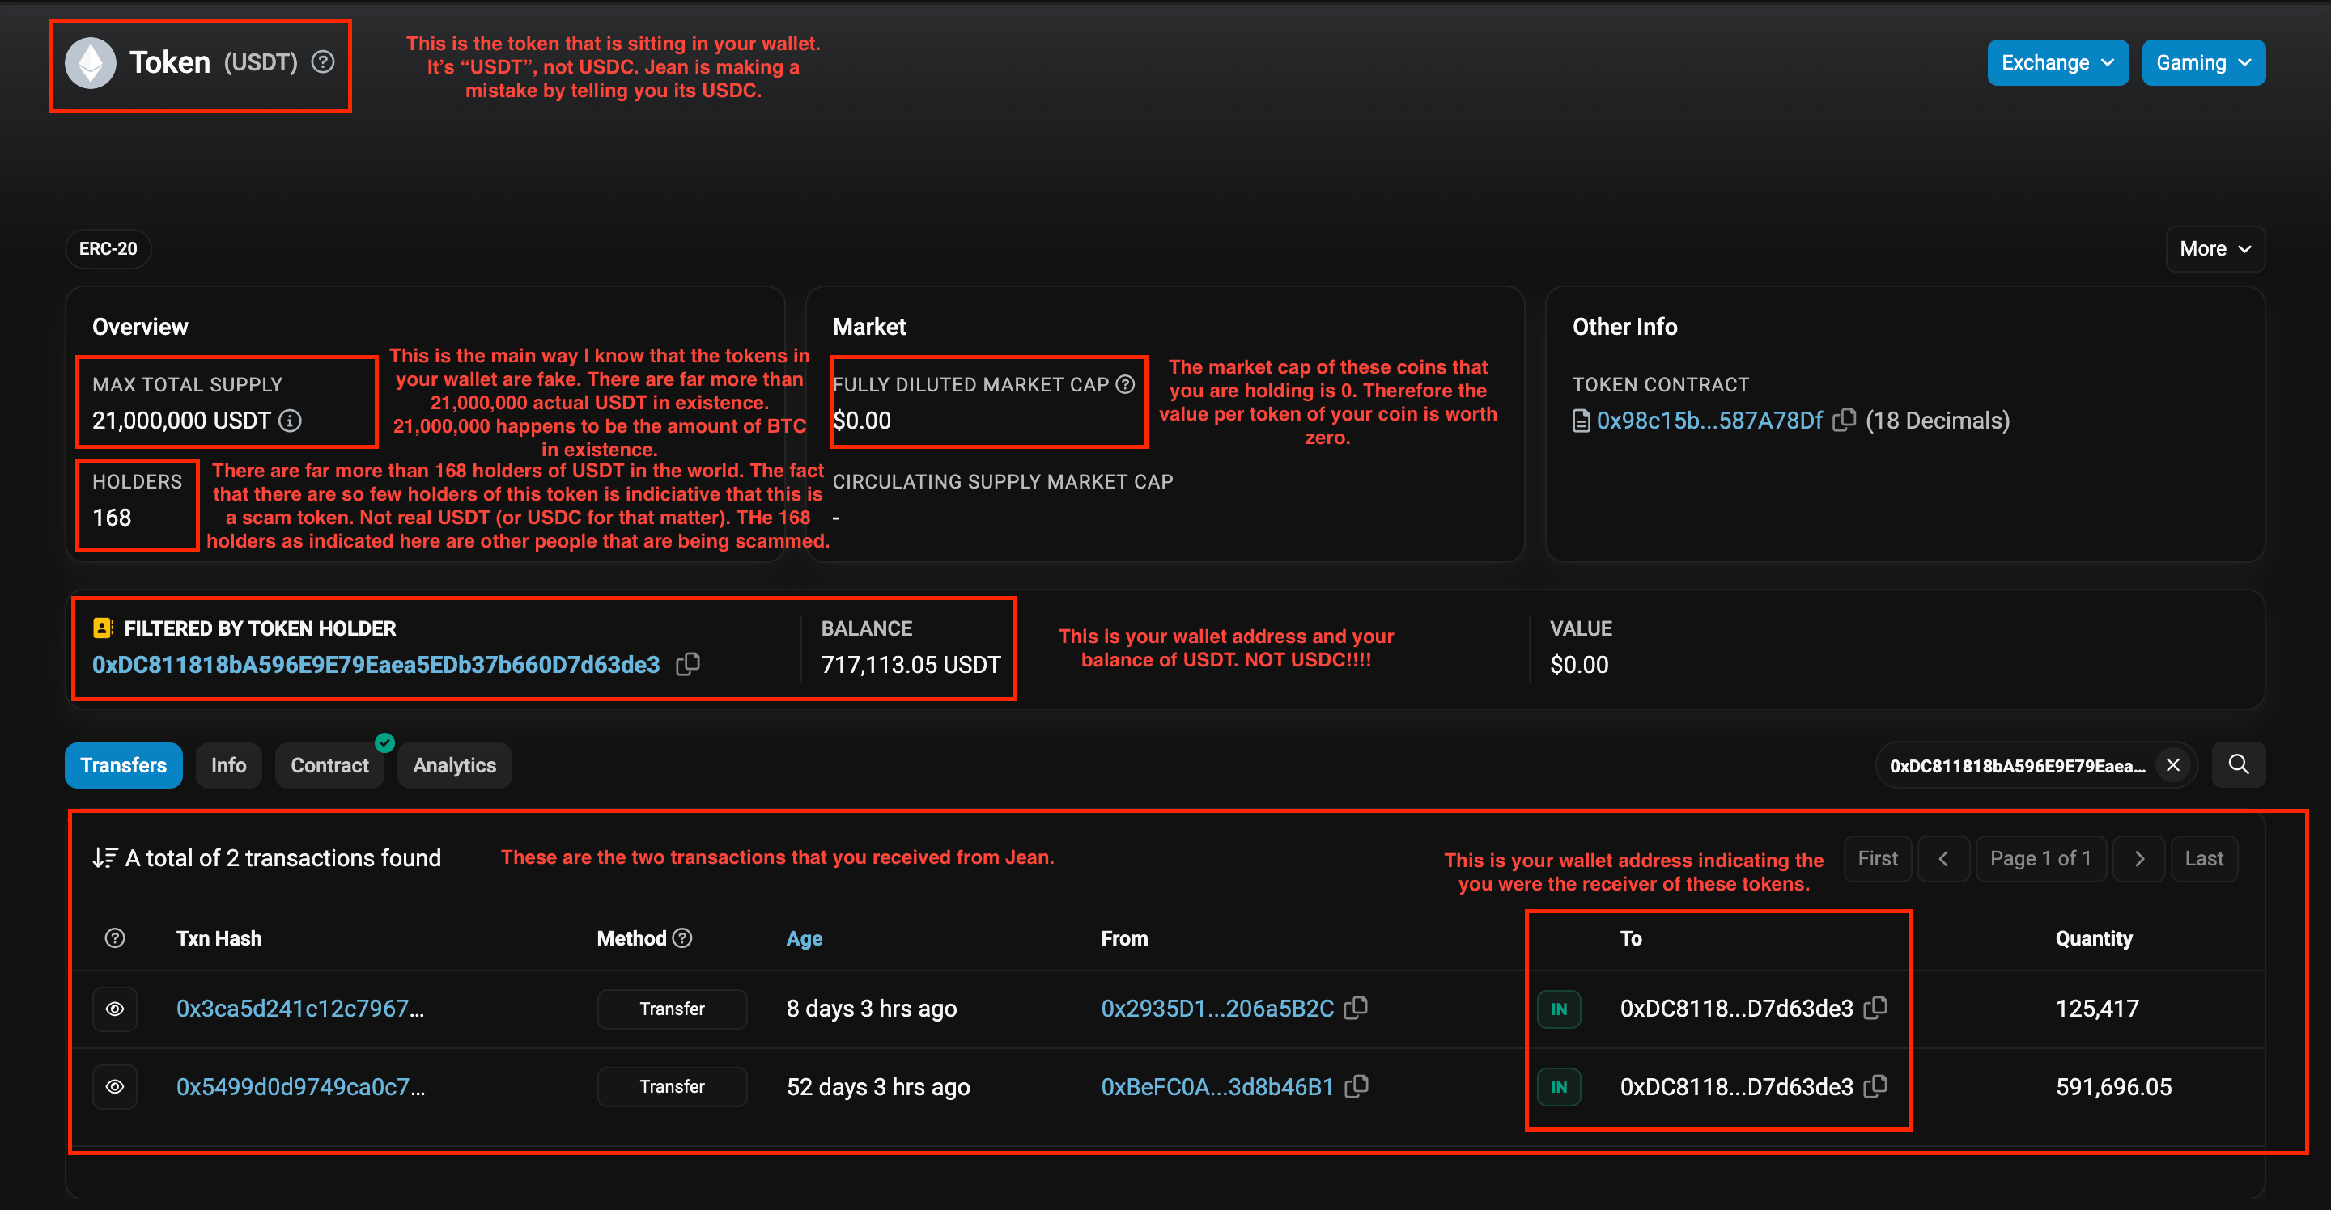Click the search magnifier icon button
The width and height of the screenshot is (2331, 1210).
click(x=2238, y=765)
